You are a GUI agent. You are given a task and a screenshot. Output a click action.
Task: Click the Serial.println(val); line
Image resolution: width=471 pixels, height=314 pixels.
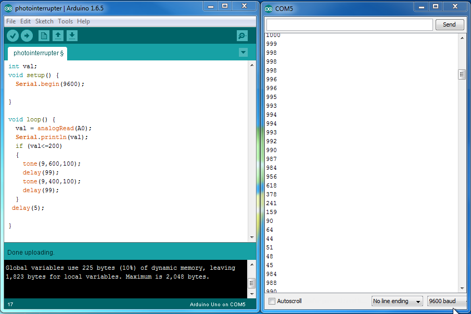click(x=52, y=137)
